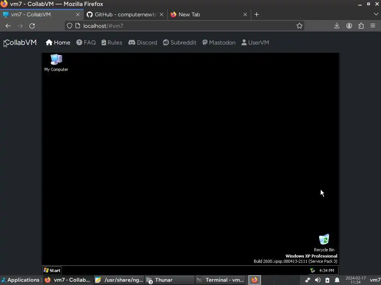This screenshot has width=381, height=285.
Task: Click the Mastodon logo icon
Action: click(x=205, y=42)
